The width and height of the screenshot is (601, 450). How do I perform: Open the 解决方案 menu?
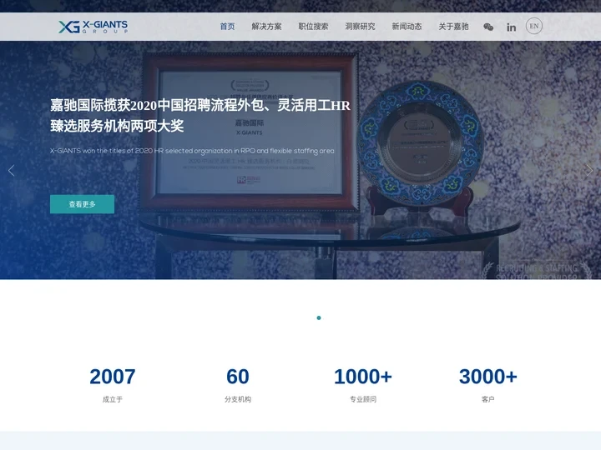coord(266,27)
